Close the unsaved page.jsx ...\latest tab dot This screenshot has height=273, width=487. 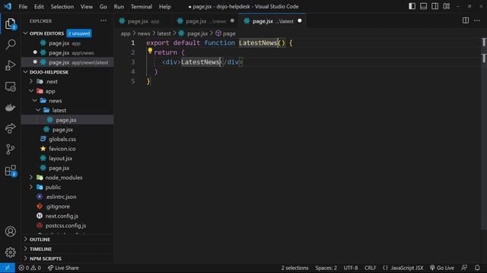(299, 20)
